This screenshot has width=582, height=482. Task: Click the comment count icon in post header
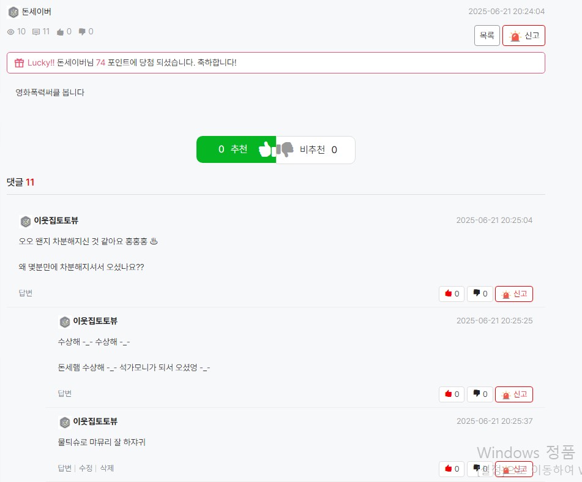pos(36,32)
